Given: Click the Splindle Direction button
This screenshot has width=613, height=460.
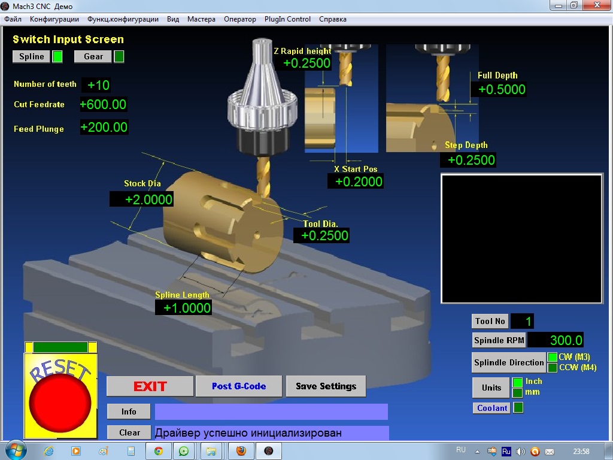Looking at the screenshot, I should point(509,362).
